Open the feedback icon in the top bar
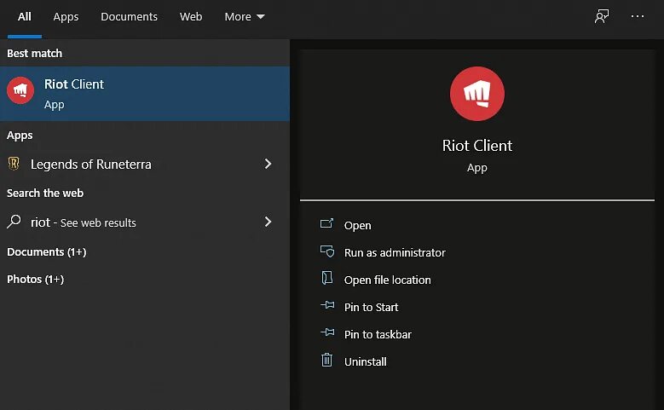This screenshot has width=664, height=410. click(x=602, y=16)
